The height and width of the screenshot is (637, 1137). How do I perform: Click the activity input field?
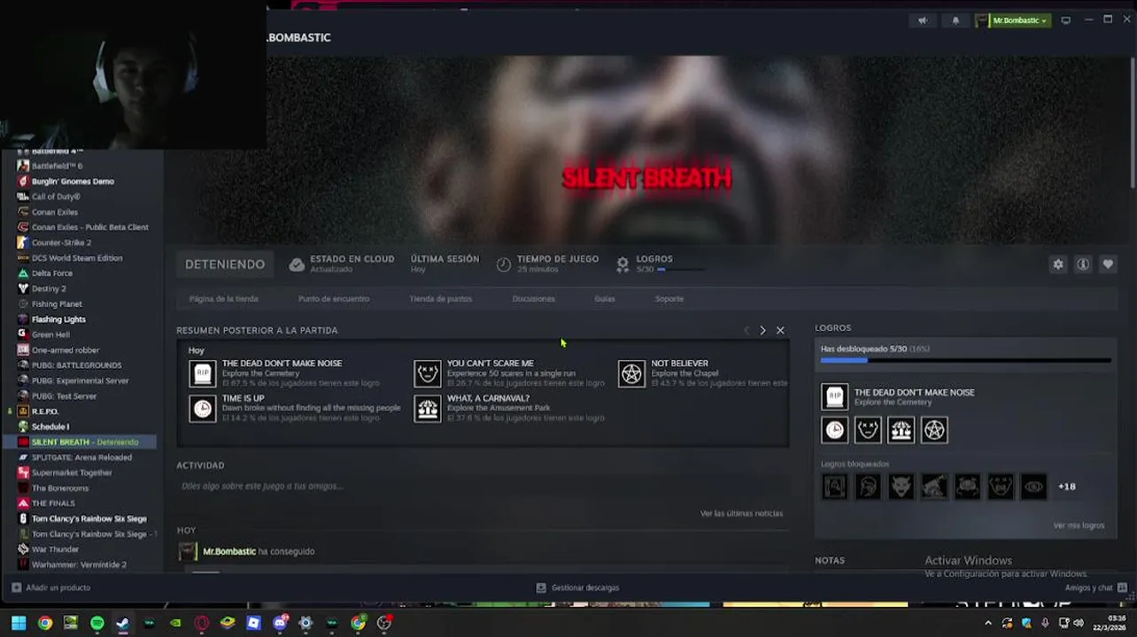pyautogui.click(x=482, y=486)
